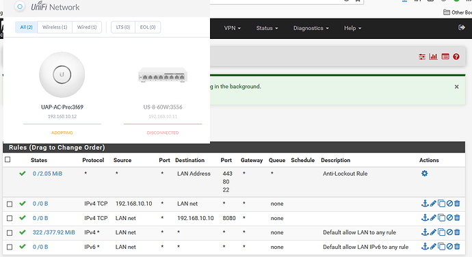This screenshot has height=257, width=472.
Task: Click the UniFi Network logo circle icon
Action: (20, 6)
